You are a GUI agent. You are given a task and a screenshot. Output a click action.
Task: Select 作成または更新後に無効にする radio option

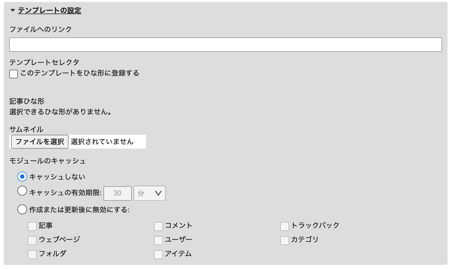click(22, 209)
